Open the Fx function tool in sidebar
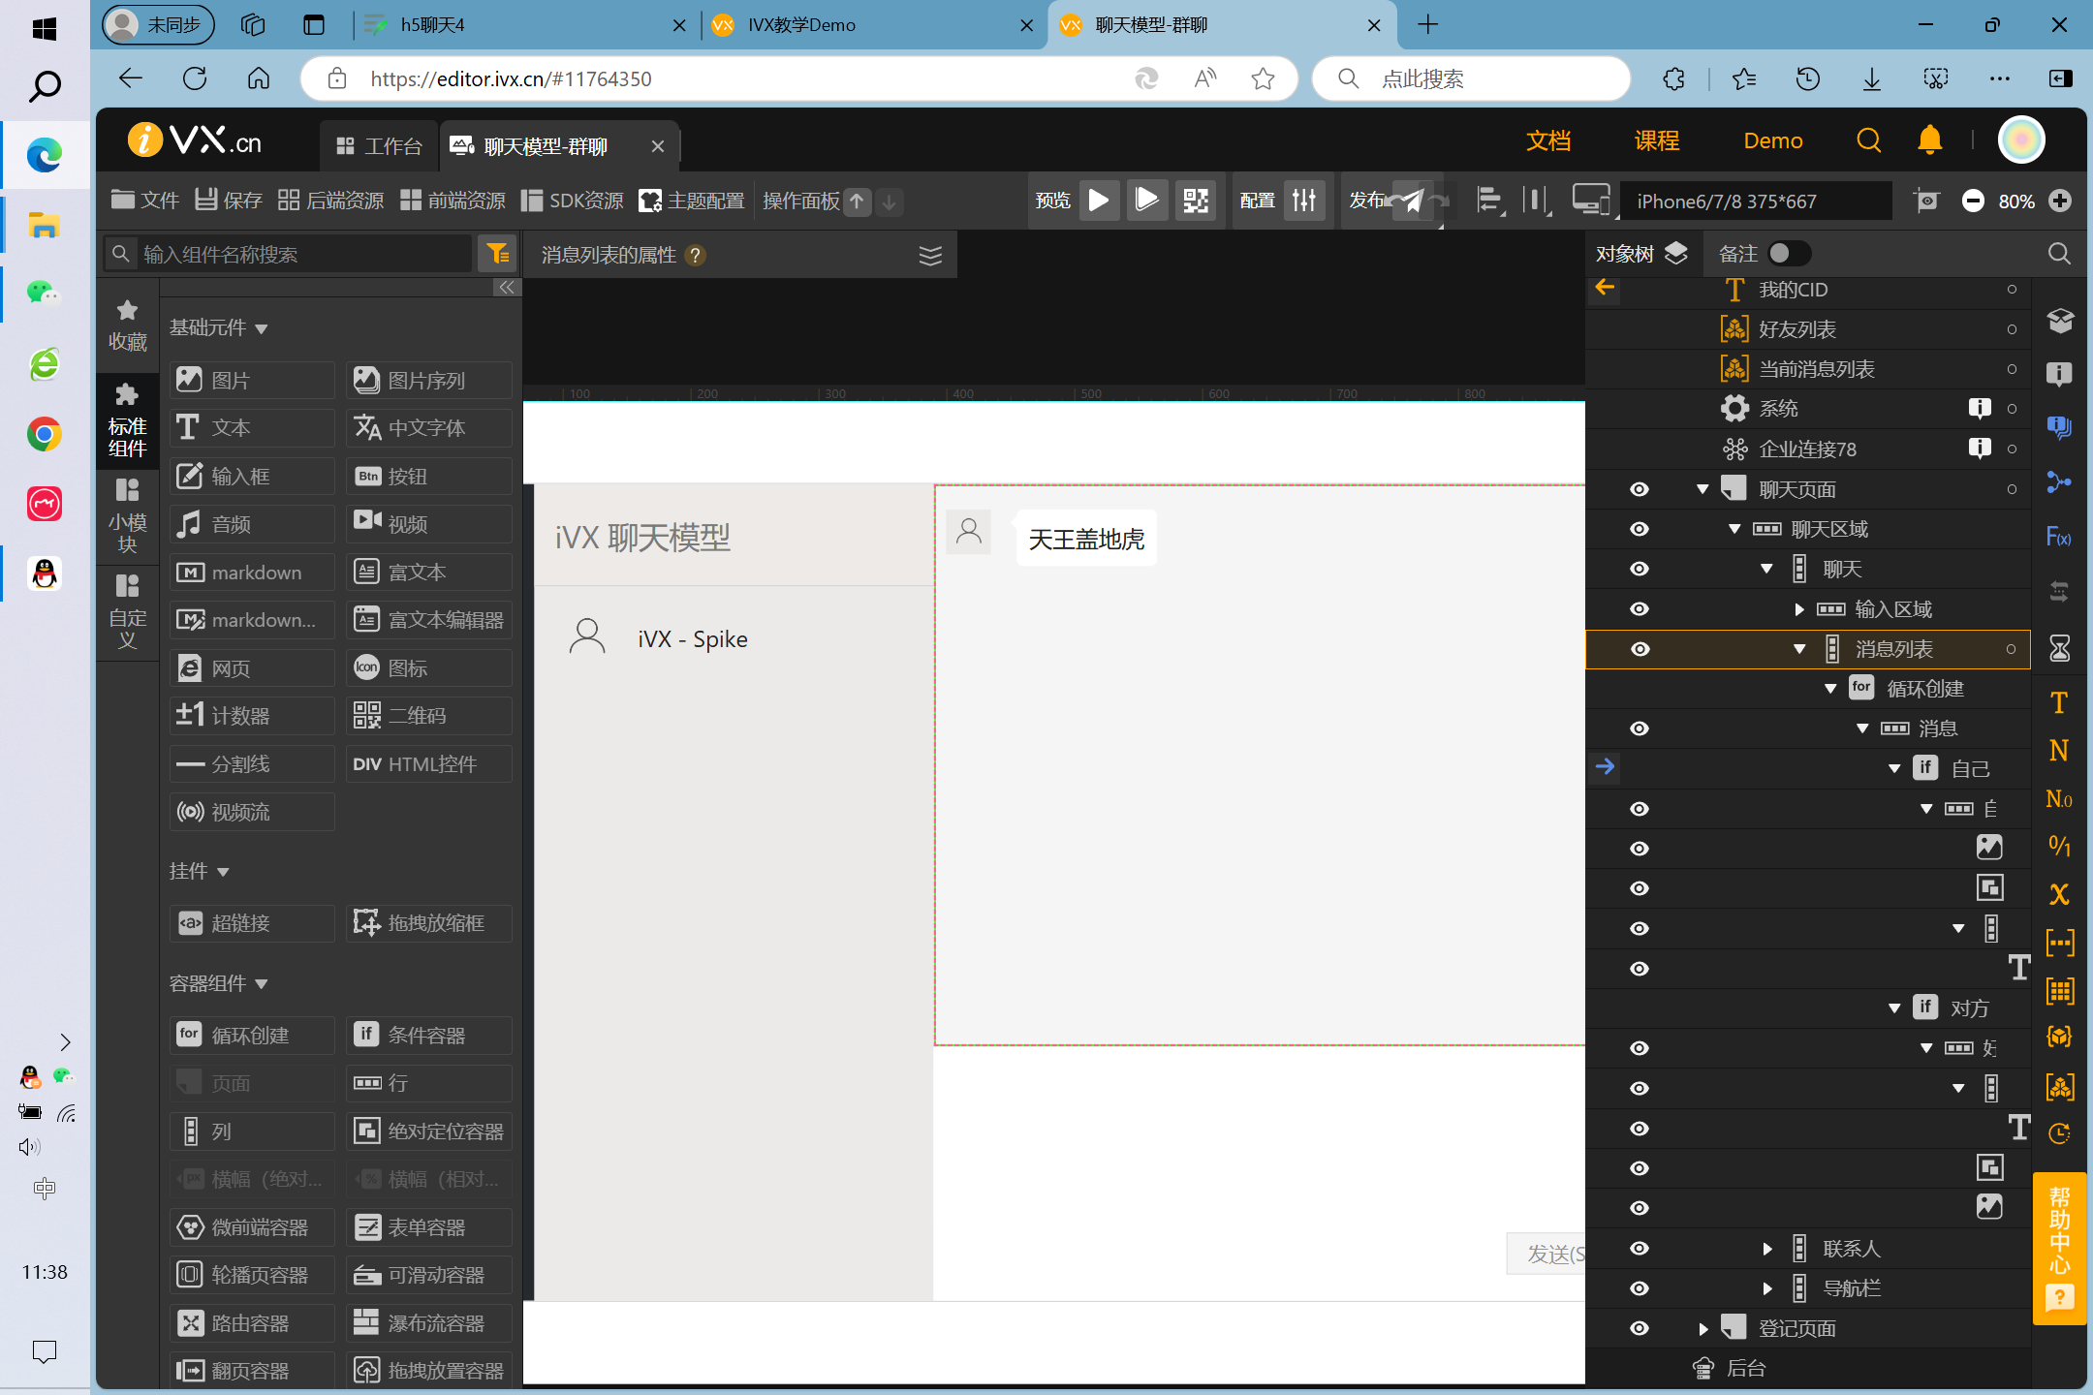This screenshot has height=1395, width=2093. pos(2059,536)
